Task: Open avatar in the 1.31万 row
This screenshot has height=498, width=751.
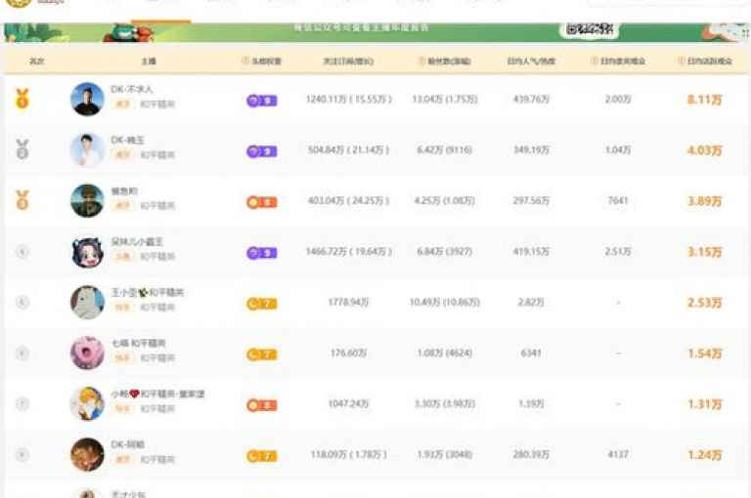Action: click(x=87, y=403)
